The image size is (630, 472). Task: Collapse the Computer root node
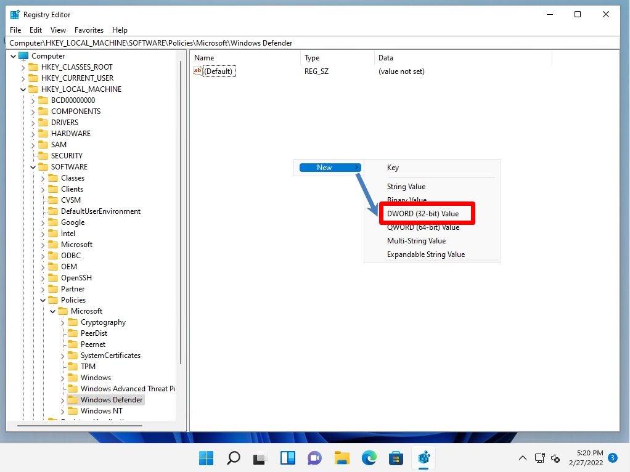[x=14, y=56]
